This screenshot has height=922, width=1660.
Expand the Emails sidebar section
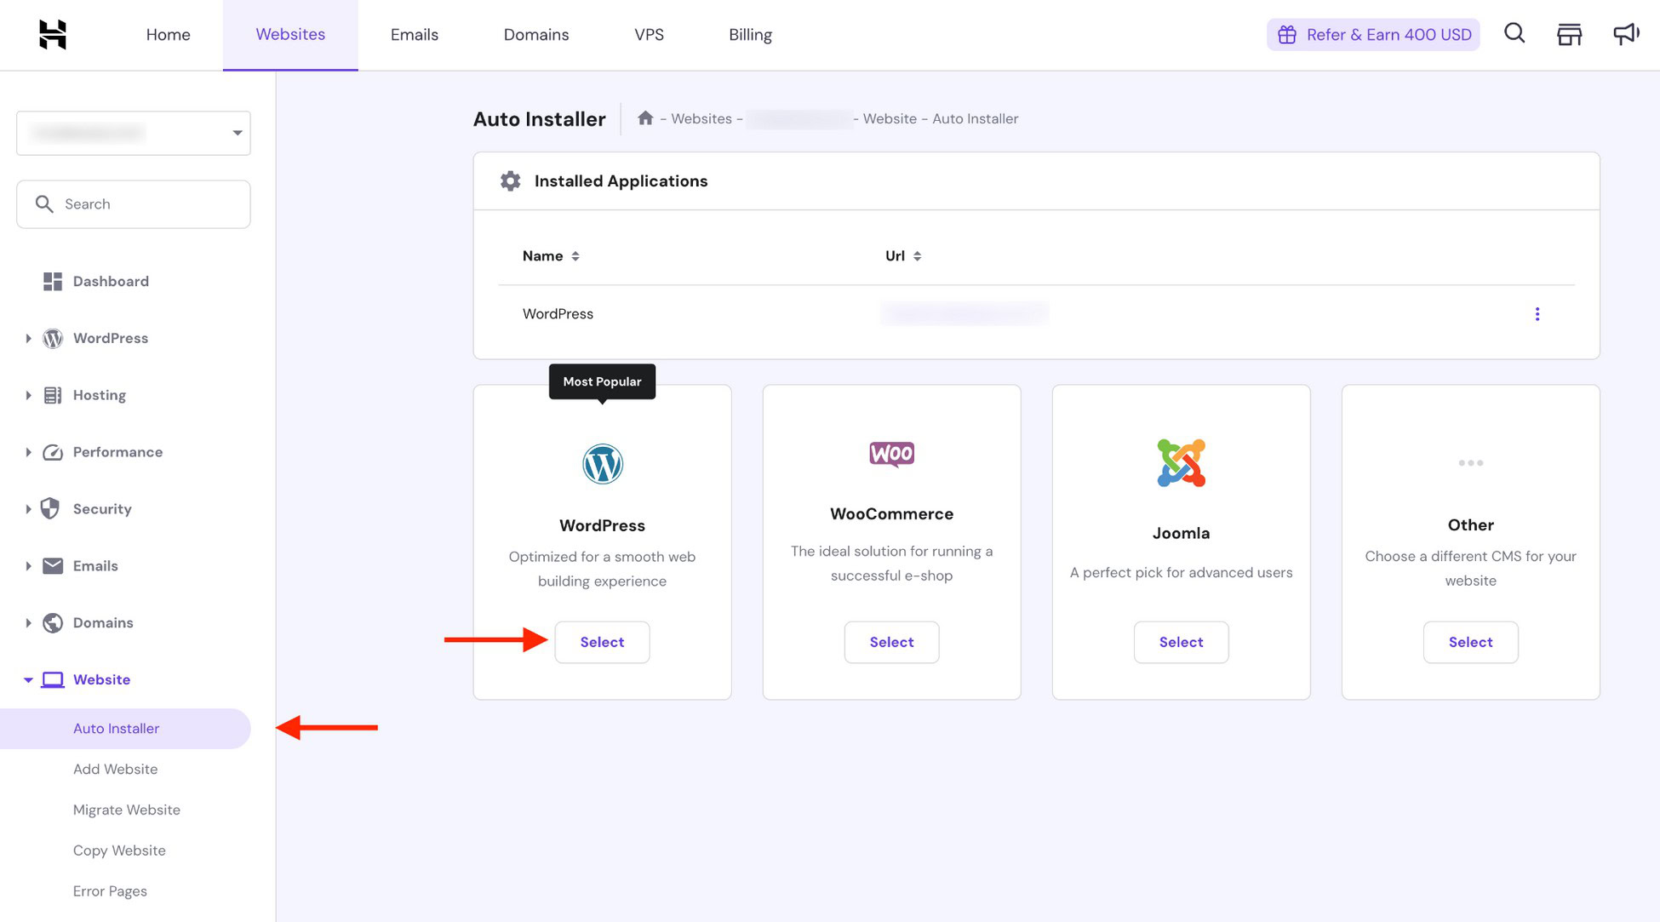(x=28, y=566)
